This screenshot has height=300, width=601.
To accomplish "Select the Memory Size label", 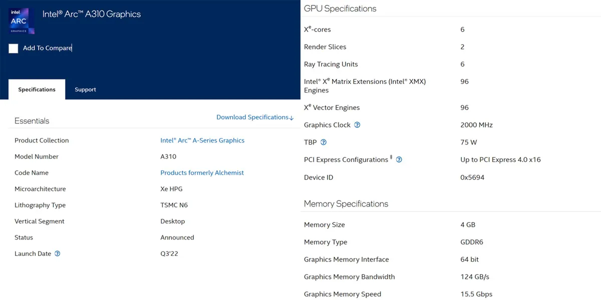I will [325, 225].
